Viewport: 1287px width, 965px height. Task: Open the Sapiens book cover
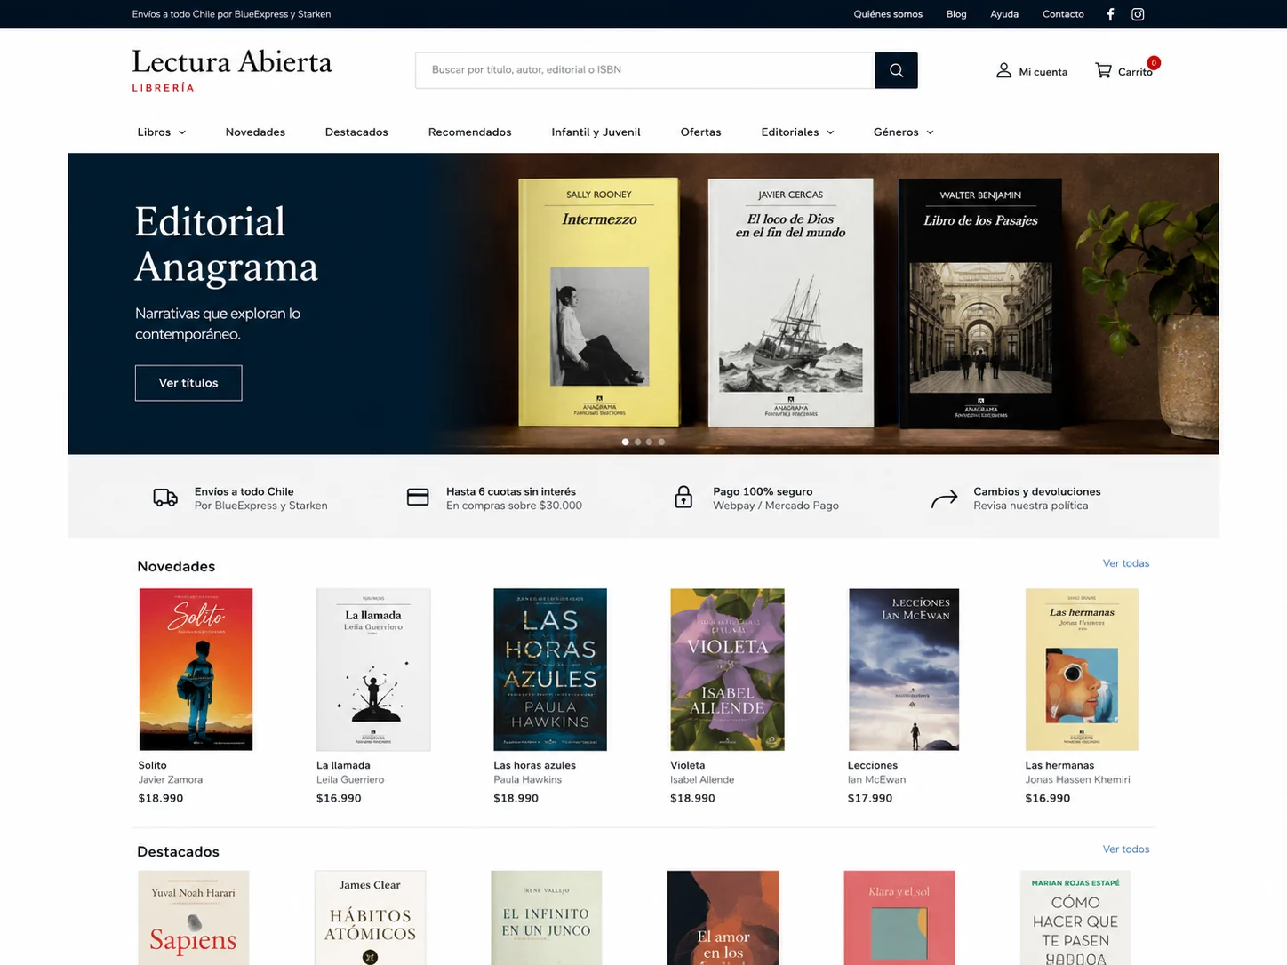coord(193,918)
